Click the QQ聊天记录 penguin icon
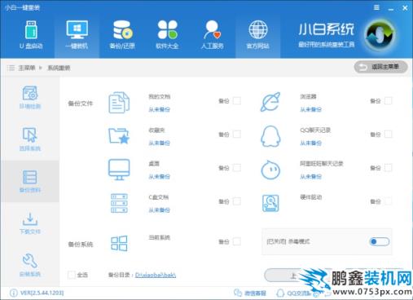The image size is (413, 300). click(x=270, y=136)
